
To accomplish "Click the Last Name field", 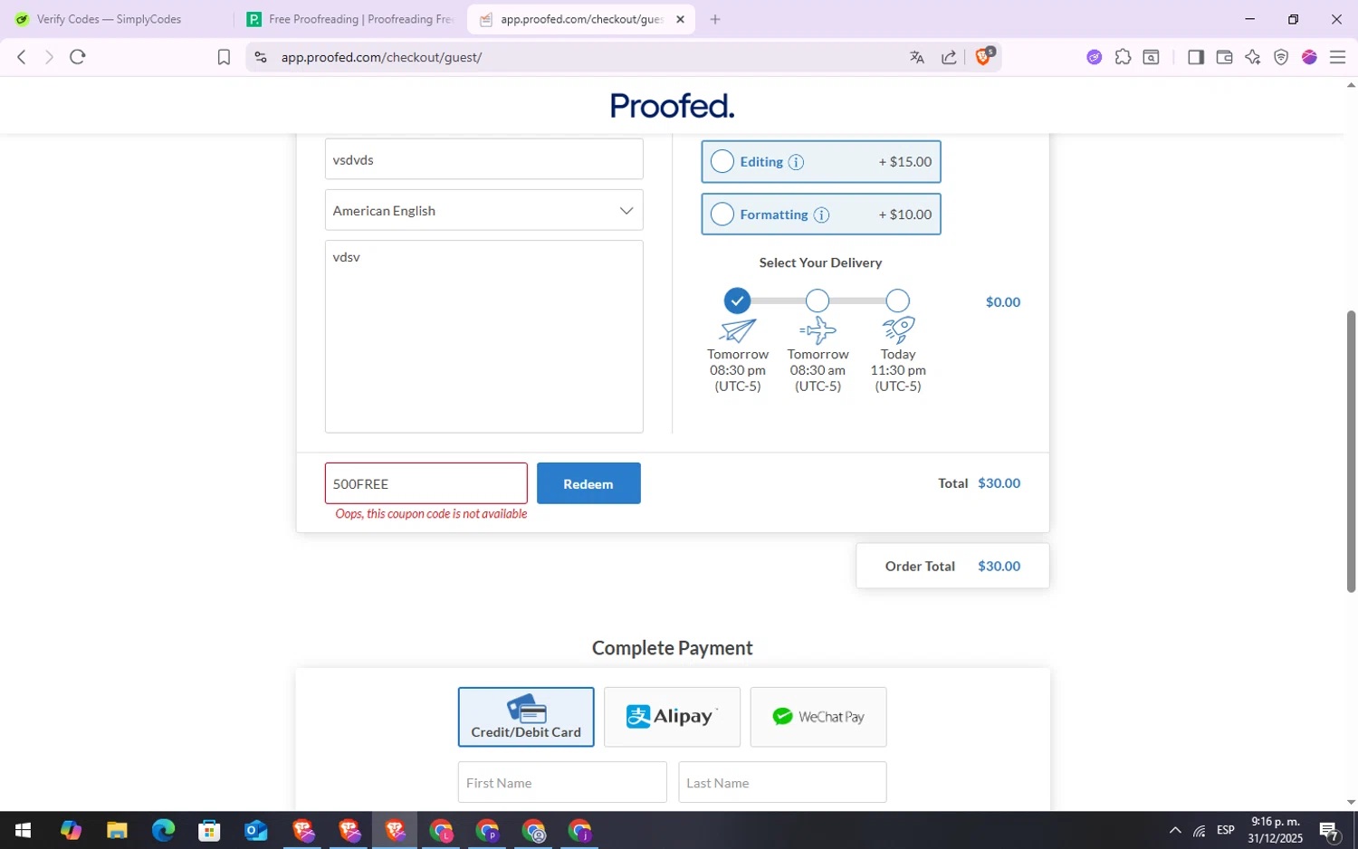I will 782,782.
